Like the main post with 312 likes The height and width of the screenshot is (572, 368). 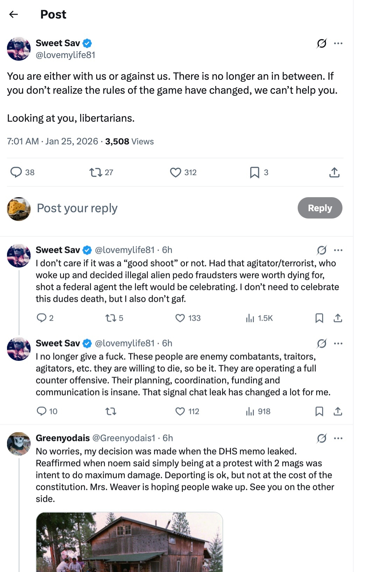[x=175, y=172]
